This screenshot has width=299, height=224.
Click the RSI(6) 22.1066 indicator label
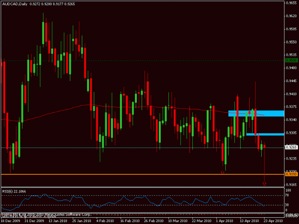14,191
